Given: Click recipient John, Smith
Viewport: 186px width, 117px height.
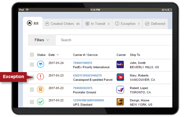Looking at the screenshot, I should click(x=138, y=63).
